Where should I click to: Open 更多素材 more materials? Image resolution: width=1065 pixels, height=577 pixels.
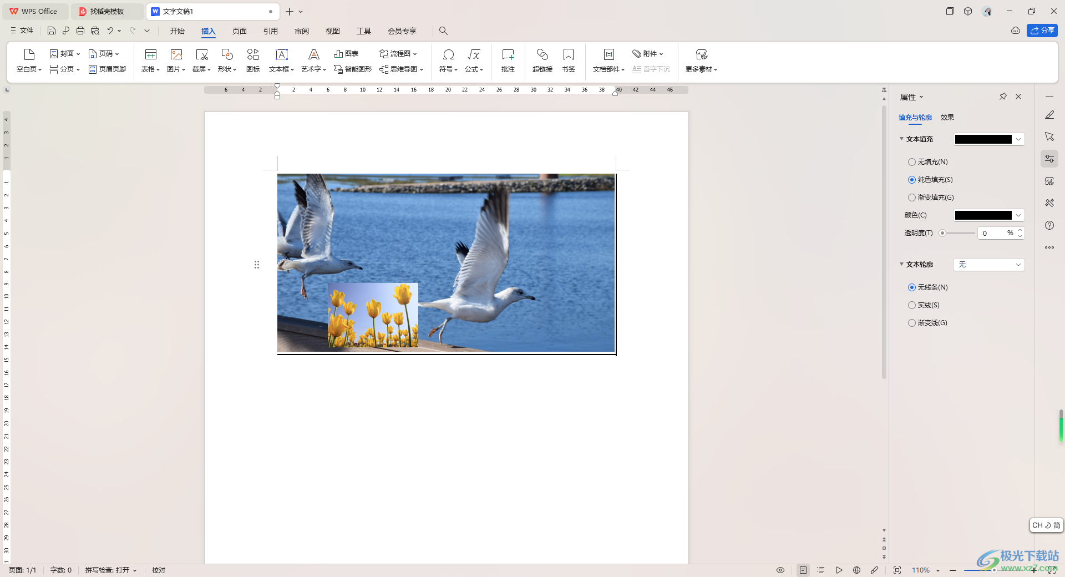[701, 60]
